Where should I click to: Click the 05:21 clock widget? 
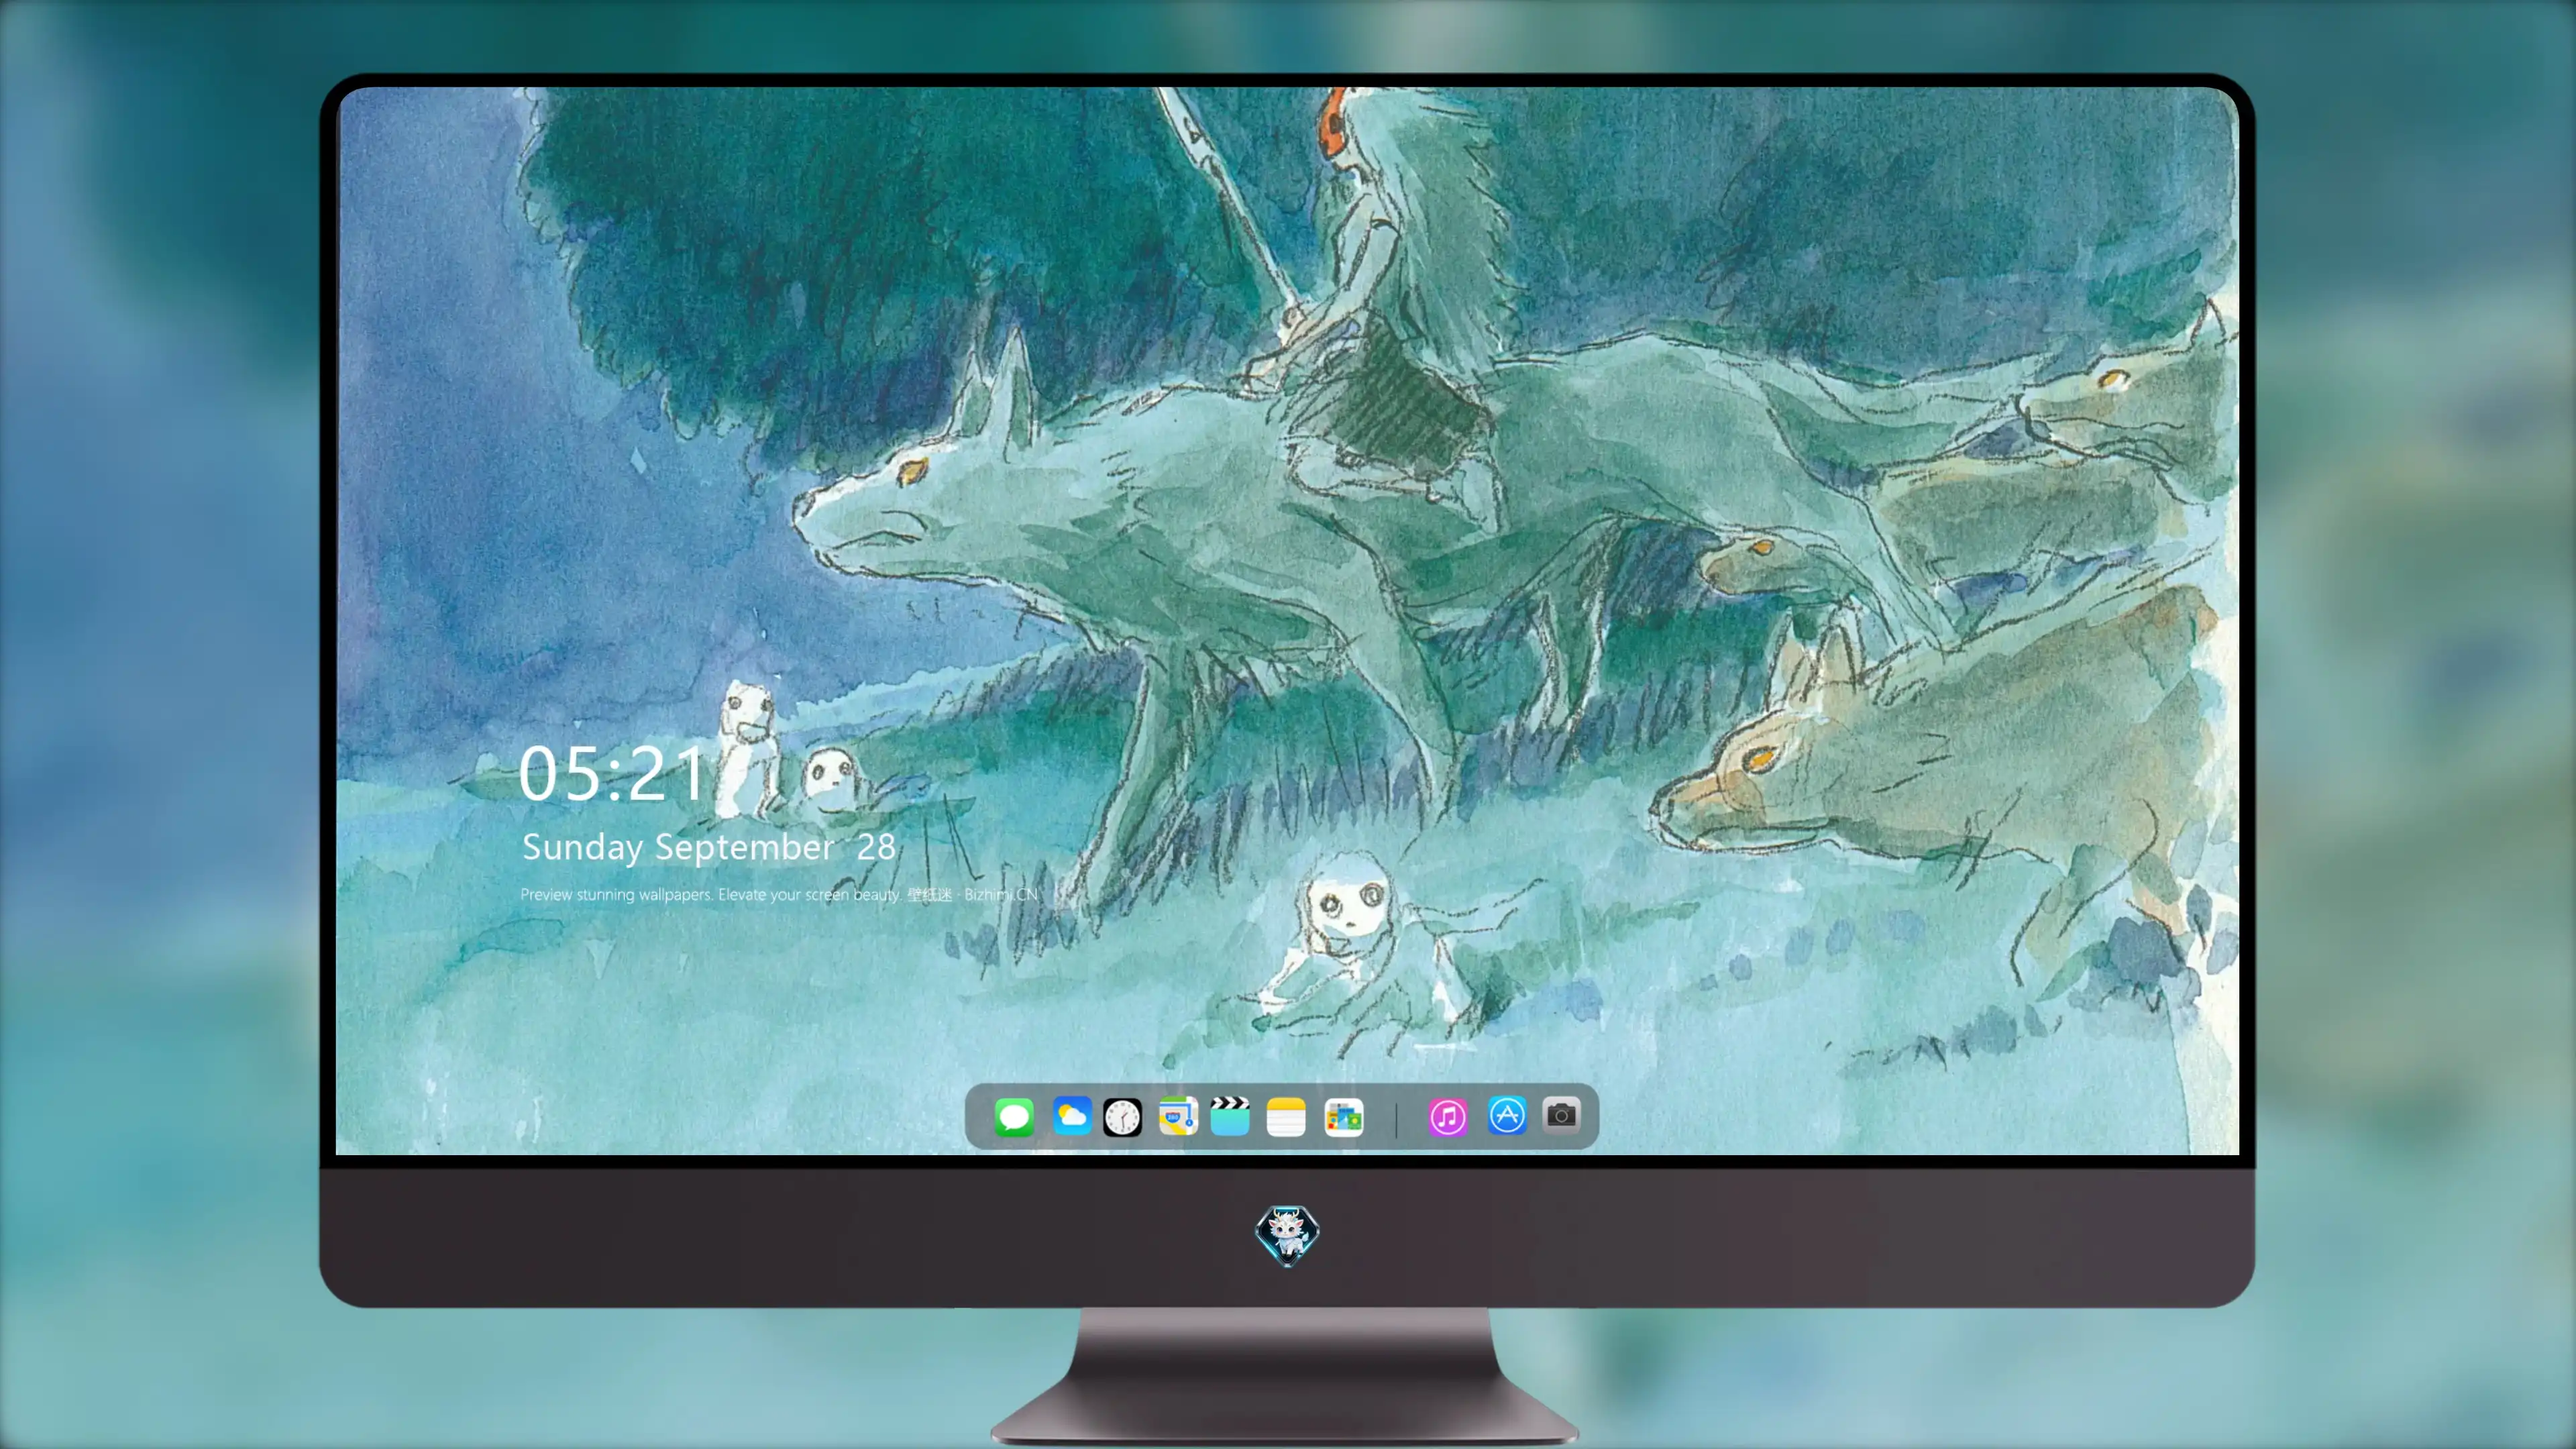pyautogui.click(x=612, y=774)
